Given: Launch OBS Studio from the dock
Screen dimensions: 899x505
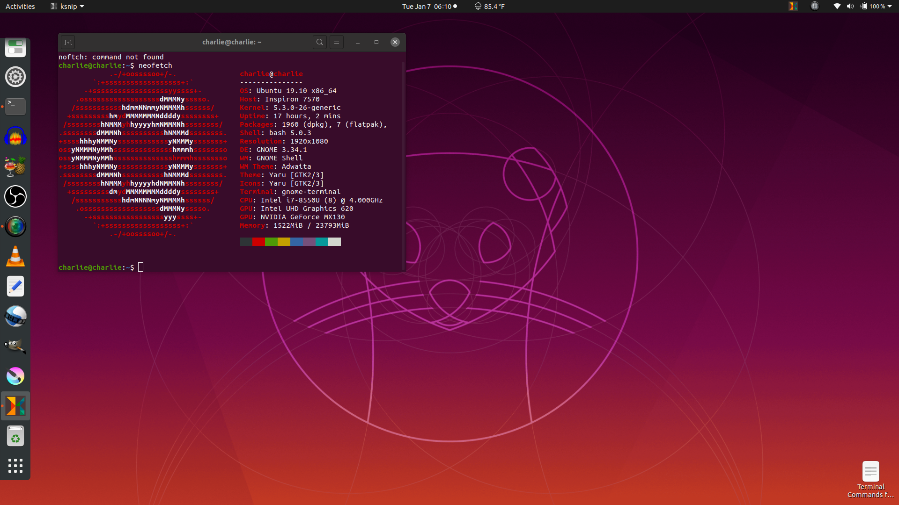Looking at the screenshot, I should (x=15, y=196).
